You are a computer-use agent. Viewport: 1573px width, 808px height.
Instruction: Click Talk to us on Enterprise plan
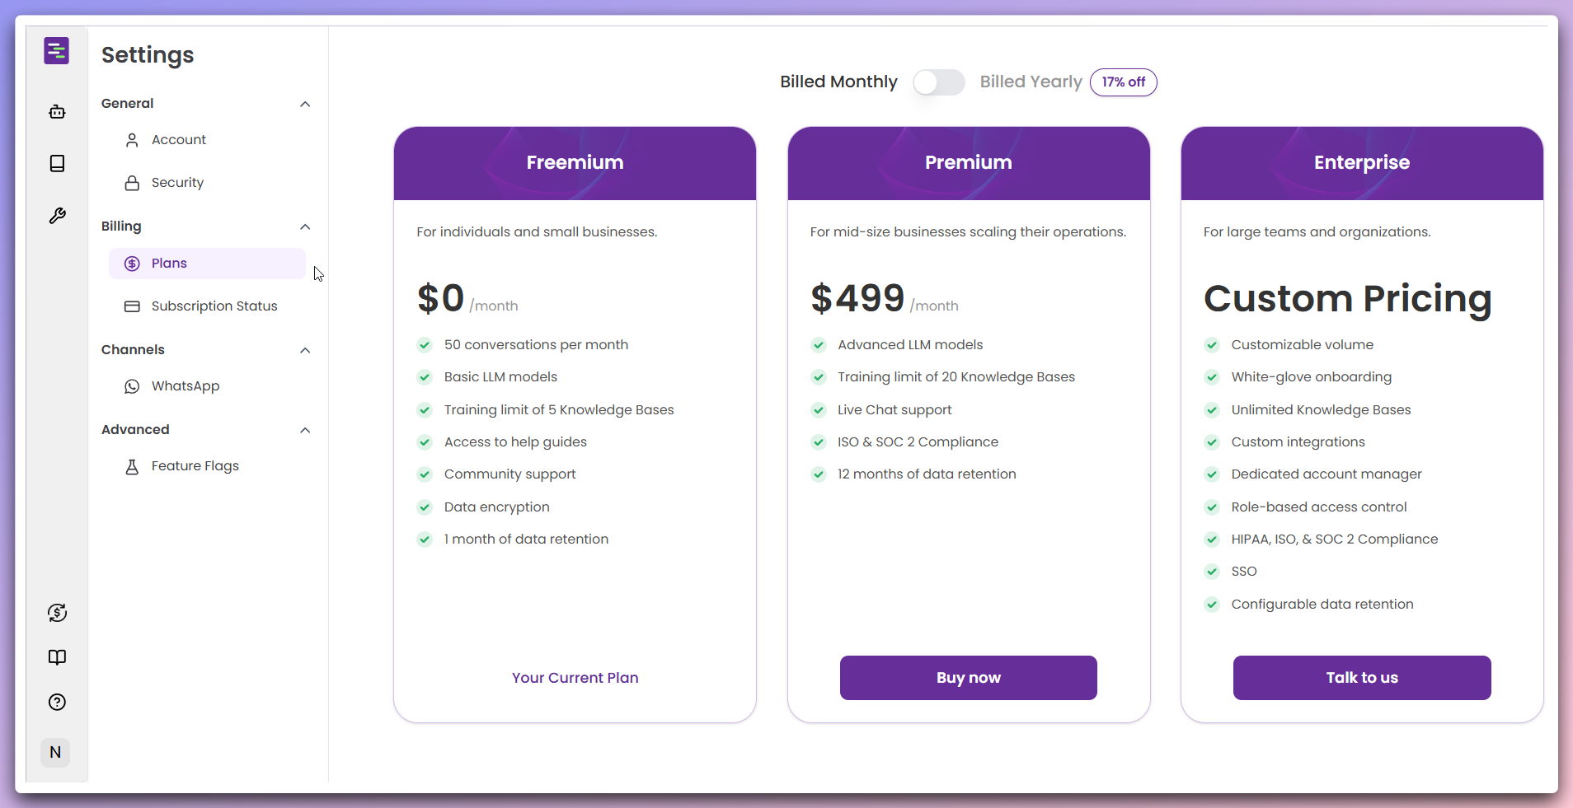1362,678
